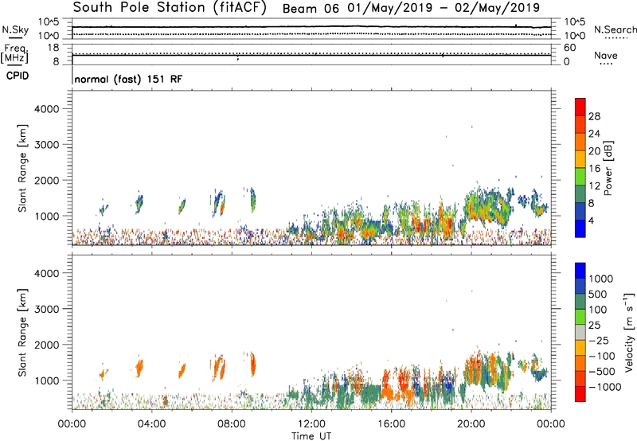This screenshot has width=637, height=441.
Task: Pick the red bottom segment of velocity colorbar
Action: (x=580, y=394)
